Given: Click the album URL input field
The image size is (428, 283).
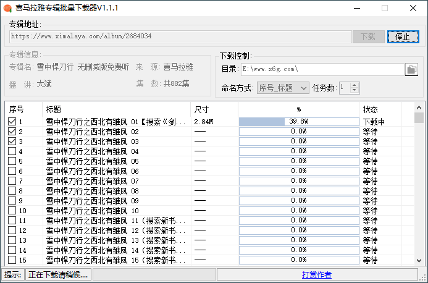Looking at the screenshot, I should (180, 36).
